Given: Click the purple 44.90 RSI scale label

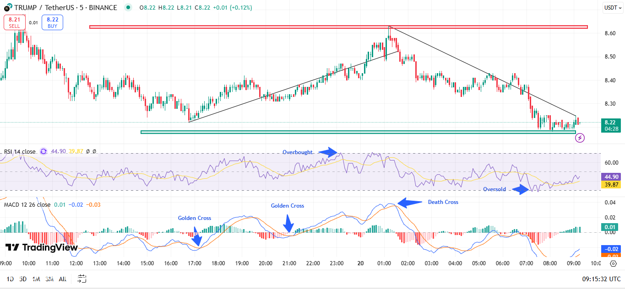Looking at the screenshot, I should tap(612, 177).
